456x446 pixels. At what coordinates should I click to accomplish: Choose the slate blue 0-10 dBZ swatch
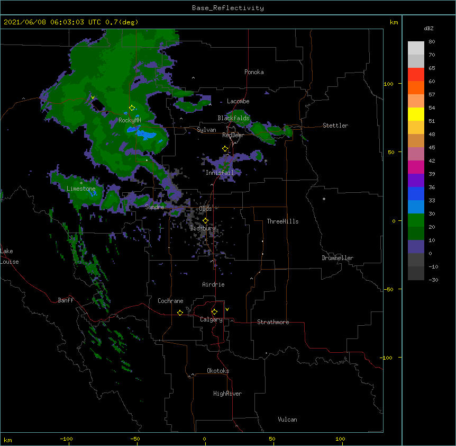tap(416, 247)
